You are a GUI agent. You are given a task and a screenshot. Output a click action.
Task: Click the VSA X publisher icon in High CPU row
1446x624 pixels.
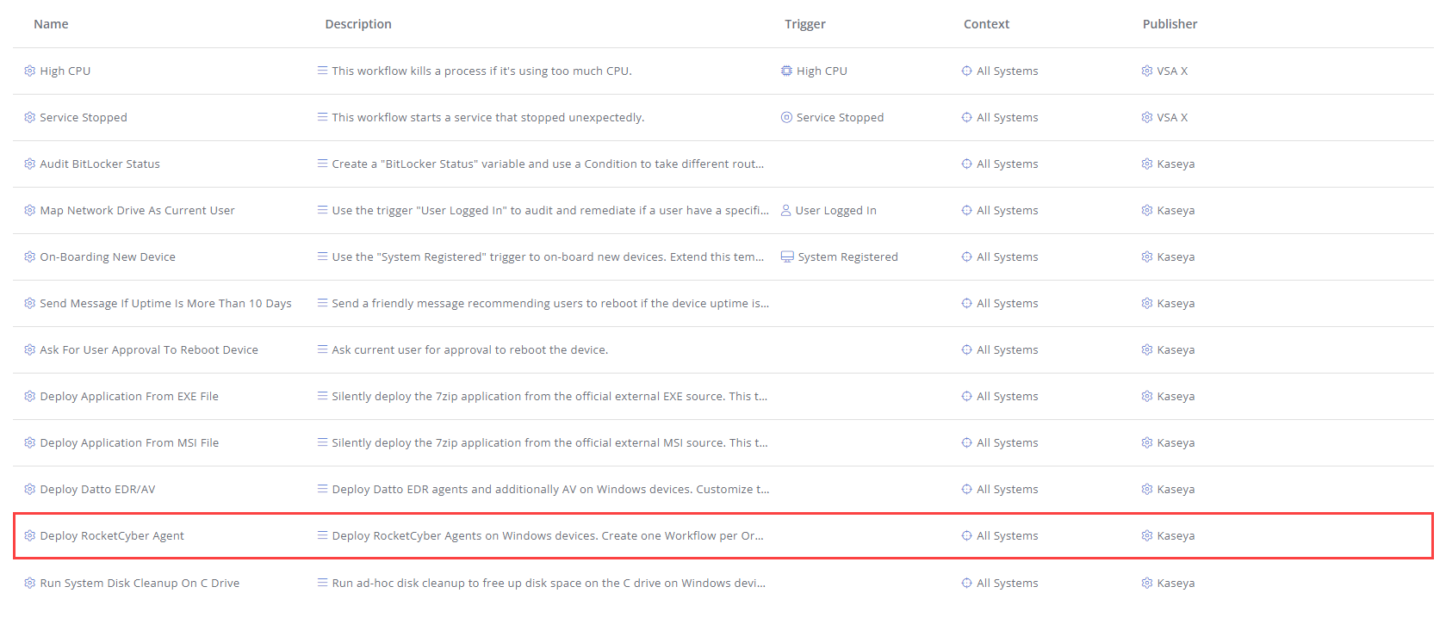point(1147,71)
